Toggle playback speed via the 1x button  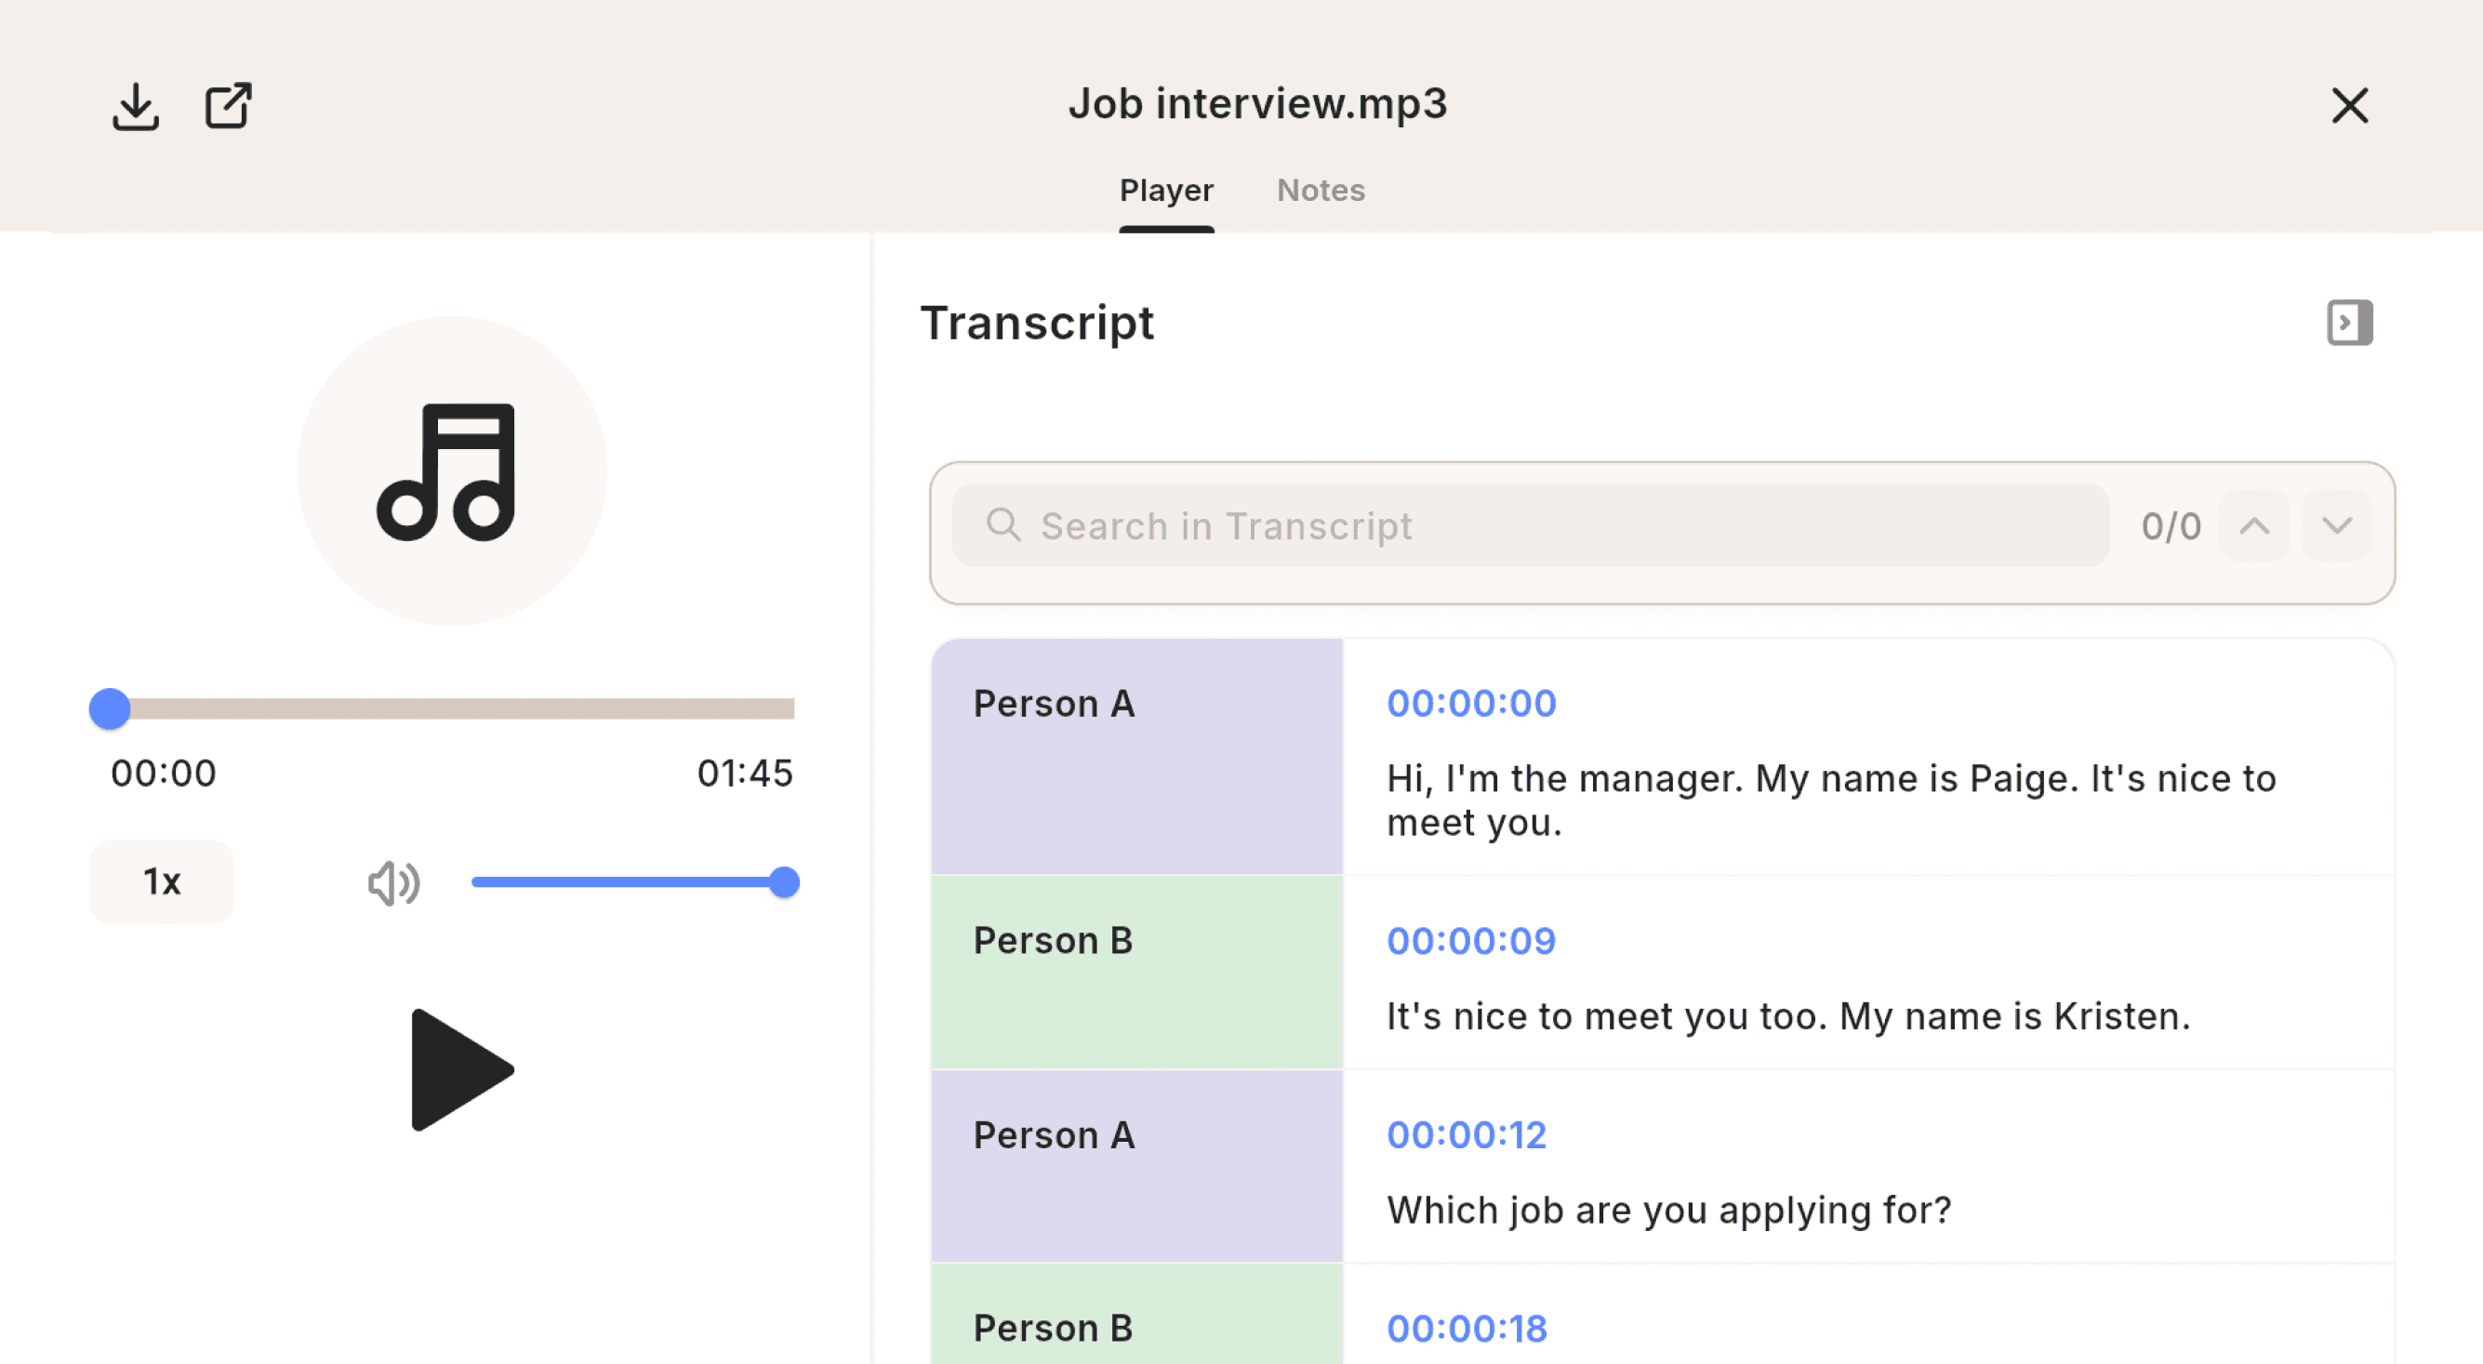click(160, 881)
